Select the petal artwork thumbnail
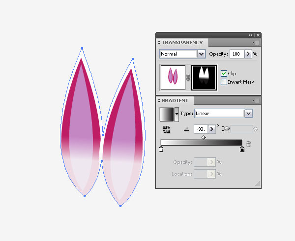The width and height of the screenshot is (295, 241). (x=173, y=78)
